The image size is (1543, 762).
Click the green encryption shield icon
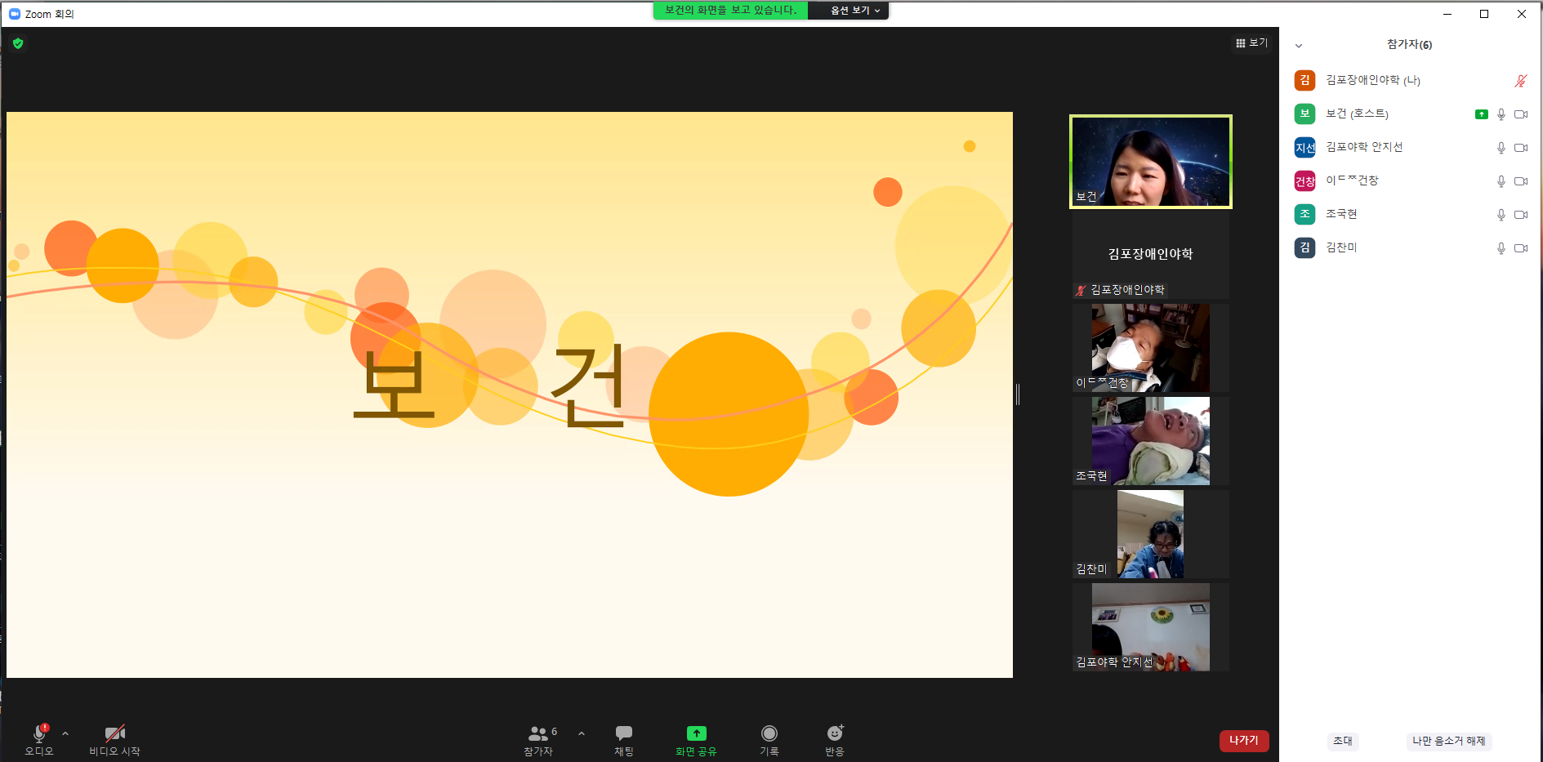coord(18,43)
